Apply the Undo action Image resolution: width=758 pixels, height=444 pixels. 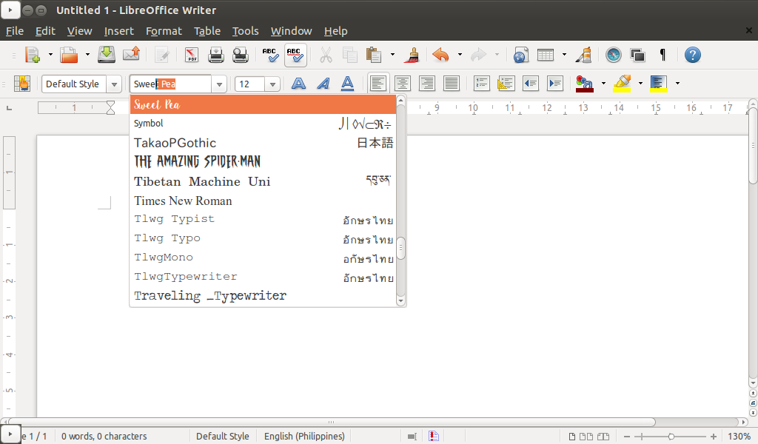pos(440,55)
